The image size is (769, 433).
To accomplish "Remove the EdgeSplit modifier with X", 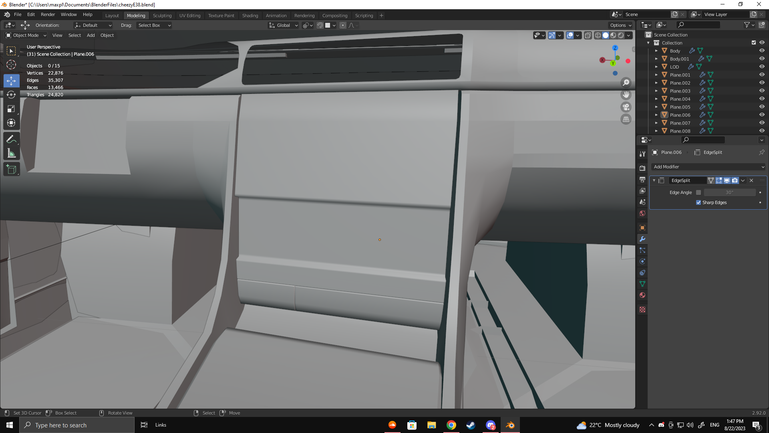I will pos(751,180).
